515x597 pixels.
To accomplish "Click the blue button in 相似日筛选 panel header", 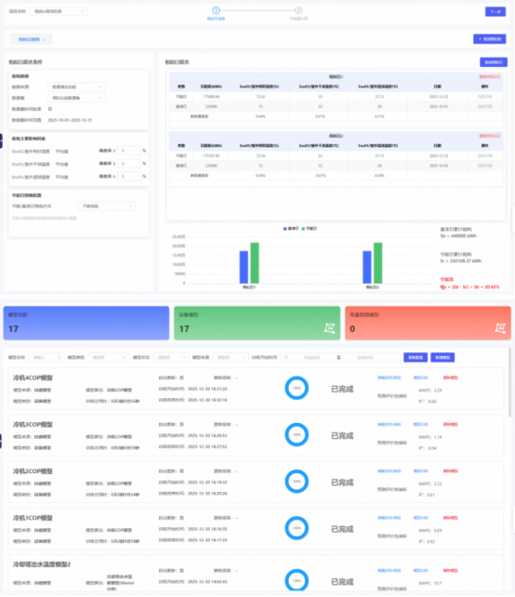I will click(x=494, y=62).
